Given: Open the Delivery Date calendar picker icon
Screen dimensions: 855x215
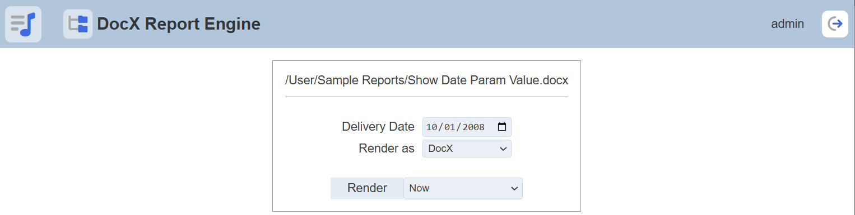Looking at the screenshot, I should coord(502,127).
